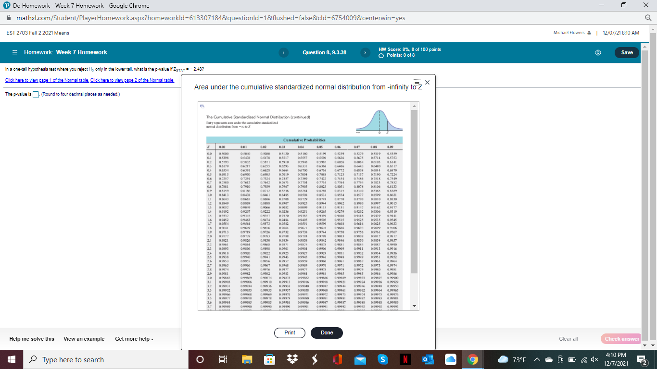The width and height of the screenshot is (657, 369).
Task: Open Netflix from the taskbar
Action: click(404, 359)
